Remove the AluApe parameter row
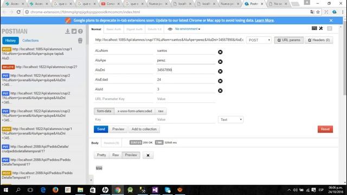 220,62
